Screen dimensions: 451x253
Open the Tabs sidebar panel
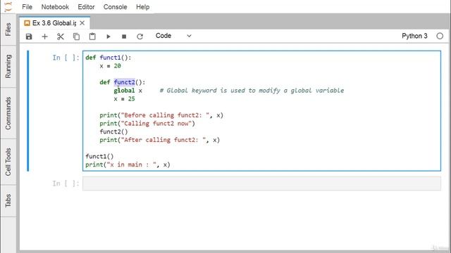(8, 200)
